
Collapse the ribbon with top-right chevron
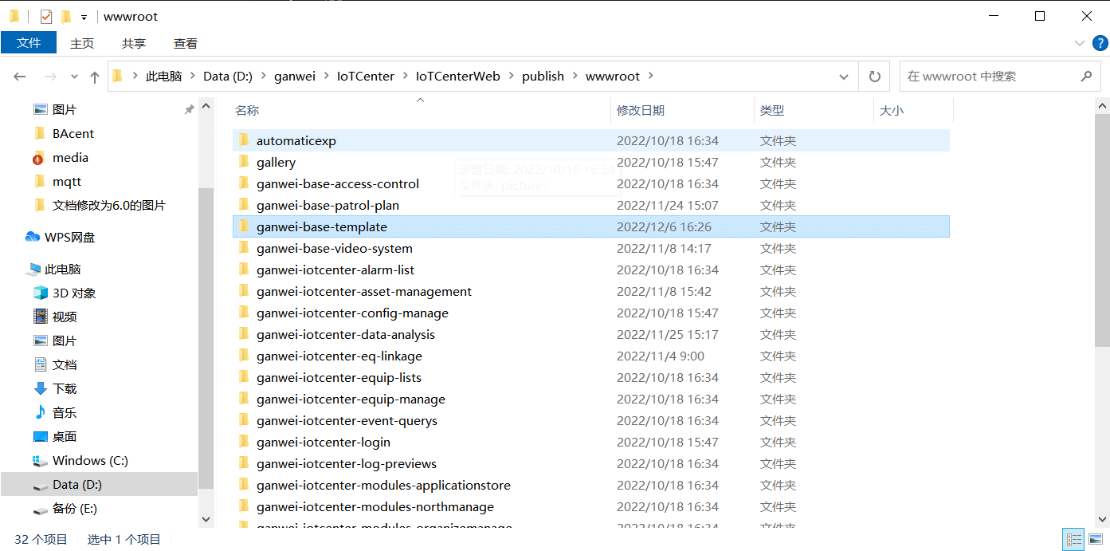(1080, 43)
